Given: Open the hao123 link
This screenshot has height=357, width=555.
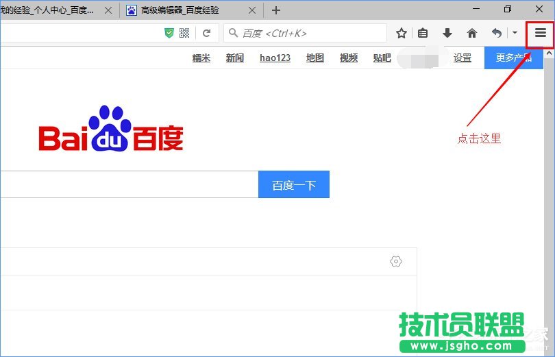Looking at the screenshot, I should [275, 58].
